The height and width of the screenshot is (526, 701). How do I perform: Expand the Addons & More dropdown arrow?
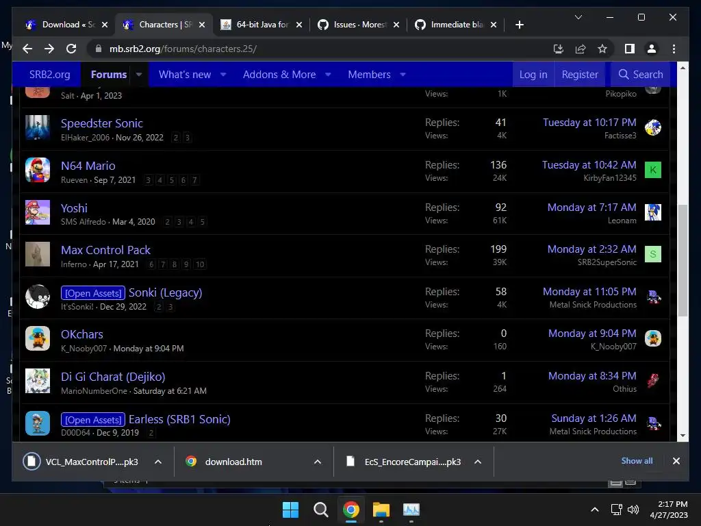coord(328,75)
